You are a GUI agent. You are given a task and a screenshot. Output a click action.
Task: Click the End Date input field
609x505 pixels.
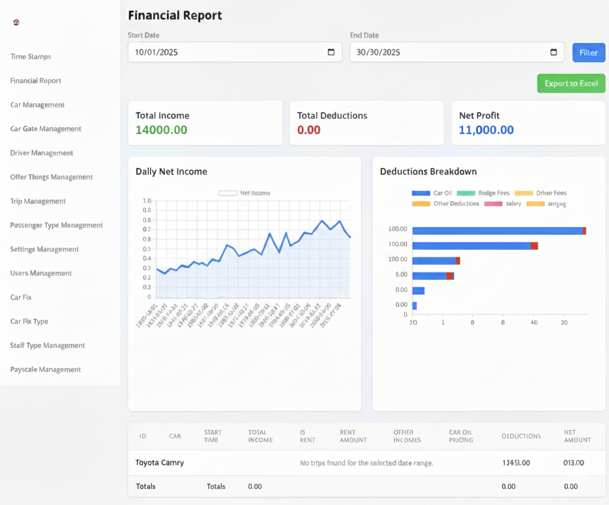coord(449,52)
